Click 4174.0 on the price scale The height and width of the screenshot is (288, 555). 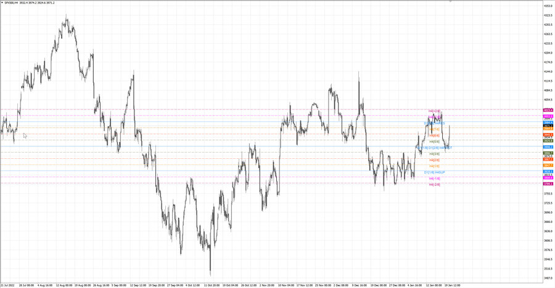(548, 62)
